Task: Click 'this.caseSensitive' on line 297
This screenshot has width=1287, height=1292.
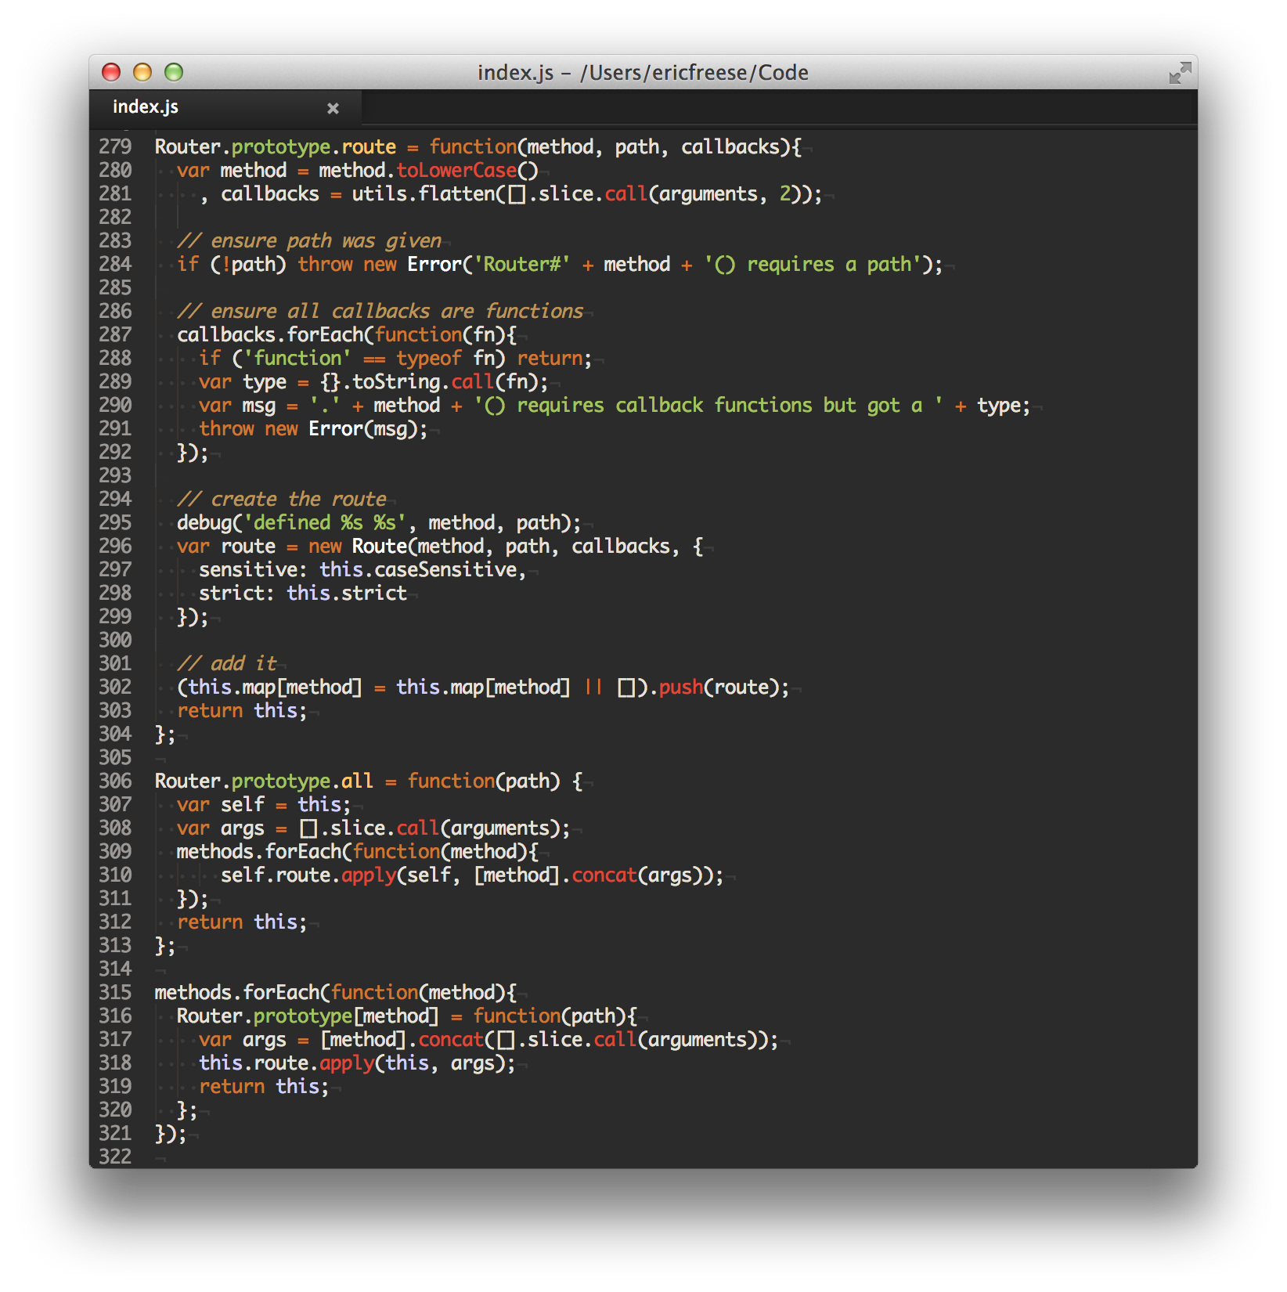Action: (419, 569)
